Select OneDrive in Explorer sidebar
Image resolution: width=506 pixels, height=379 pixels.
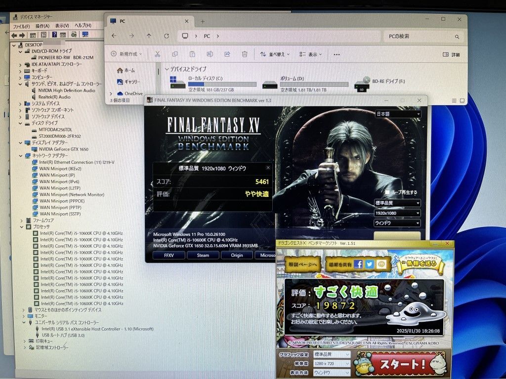click(x=130, y=93)
